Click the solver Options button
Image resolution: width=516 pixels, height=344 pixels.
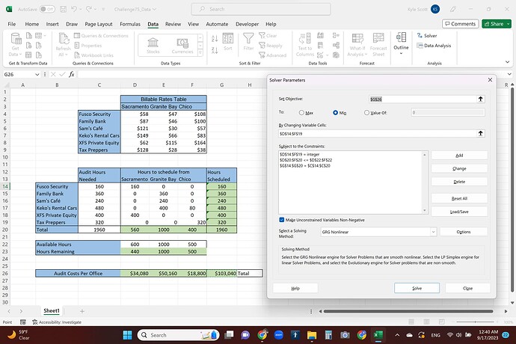(464, 232)
